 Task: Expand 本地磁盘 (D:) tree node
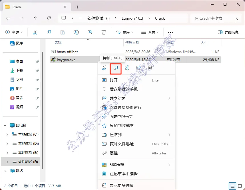[7, 144]
